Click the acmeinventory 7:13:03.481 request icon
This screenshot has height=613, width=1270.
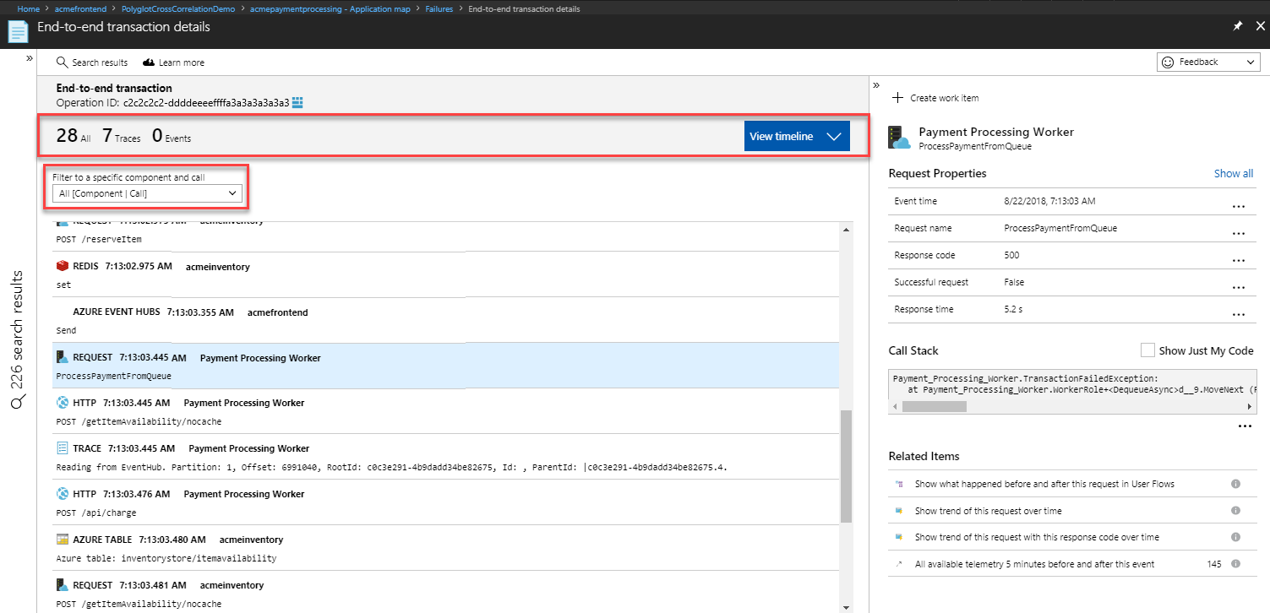coord(62,584)
